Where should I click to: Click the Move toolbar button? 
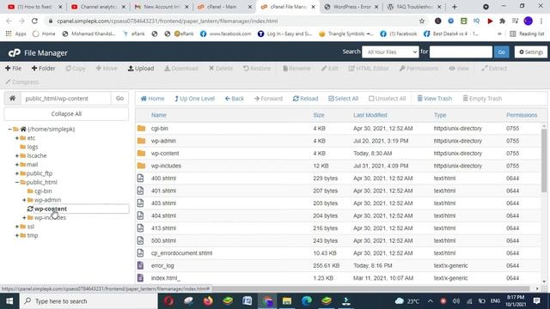click(107, 69)
